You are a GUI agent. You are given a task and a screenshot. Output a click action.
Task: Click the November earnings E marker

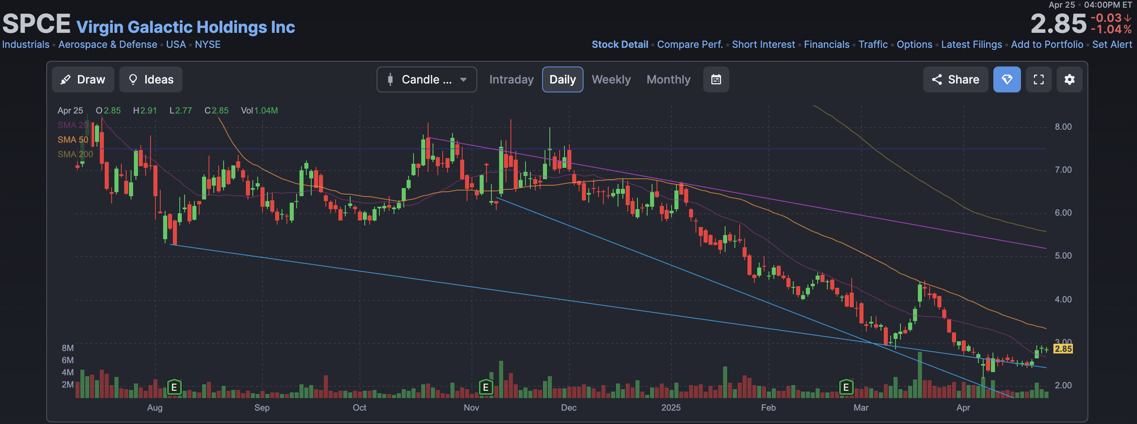(x=486, y=387)
